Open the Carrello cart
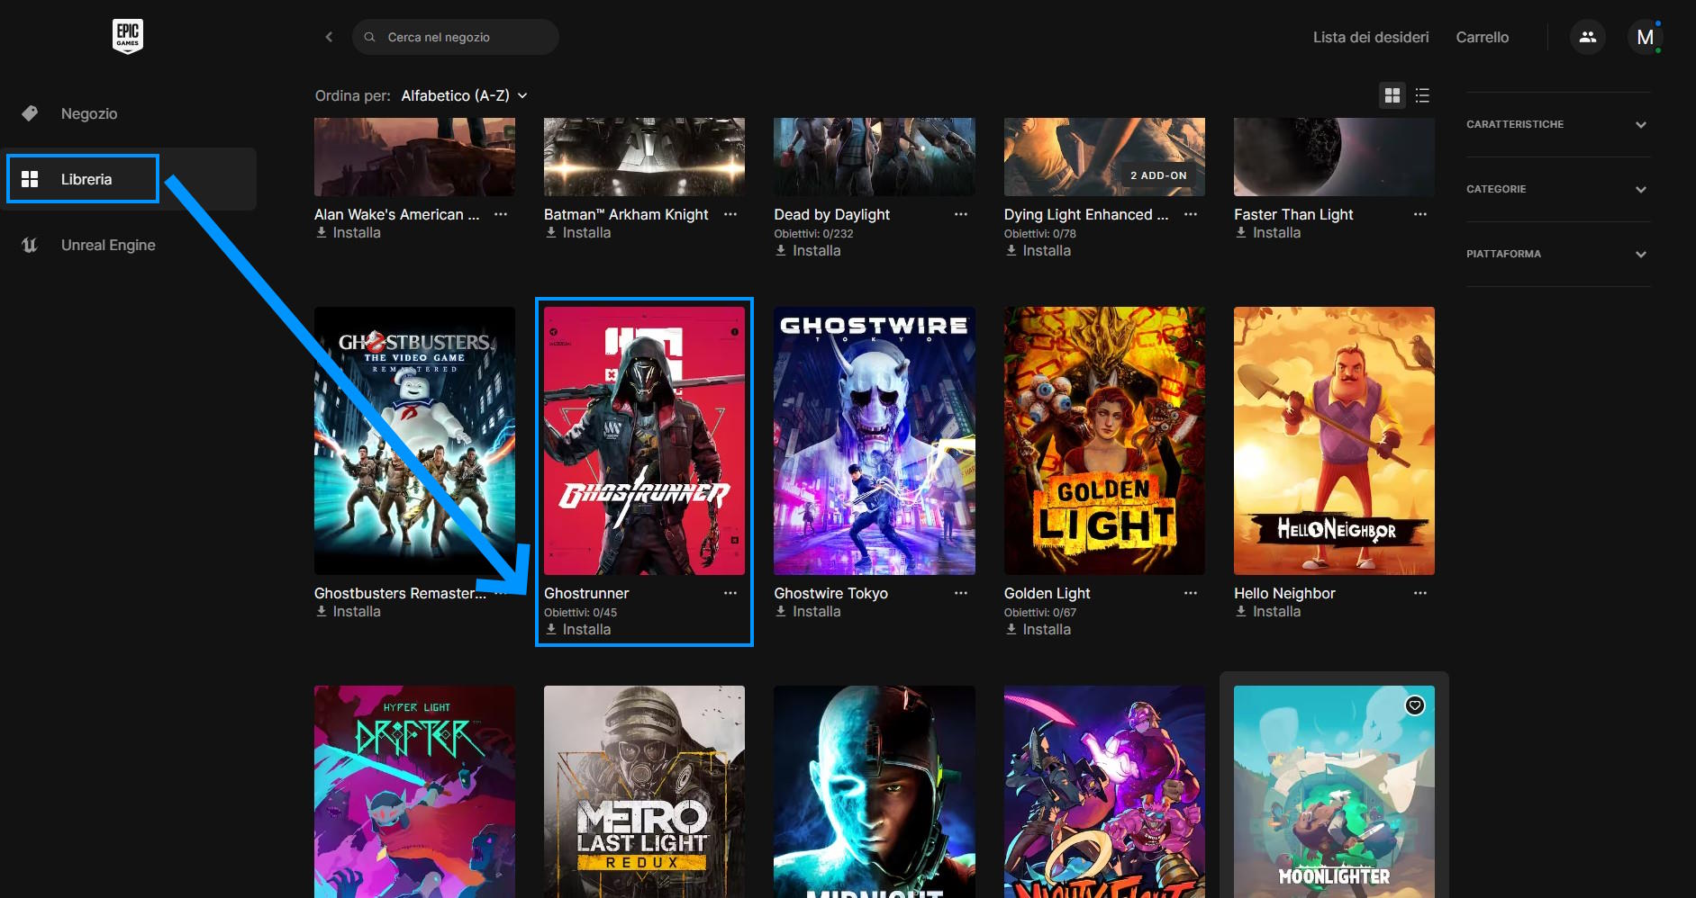The width and height of the screenshot is (1696, 898). (x=1482, y=37)
